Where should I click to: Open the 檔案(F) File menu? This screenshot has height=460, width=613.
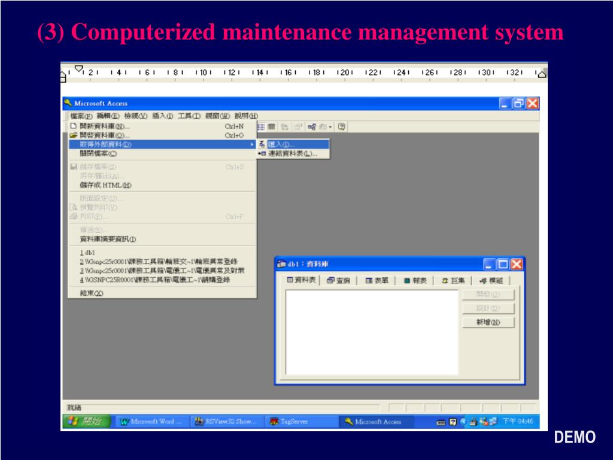[81, 116]
